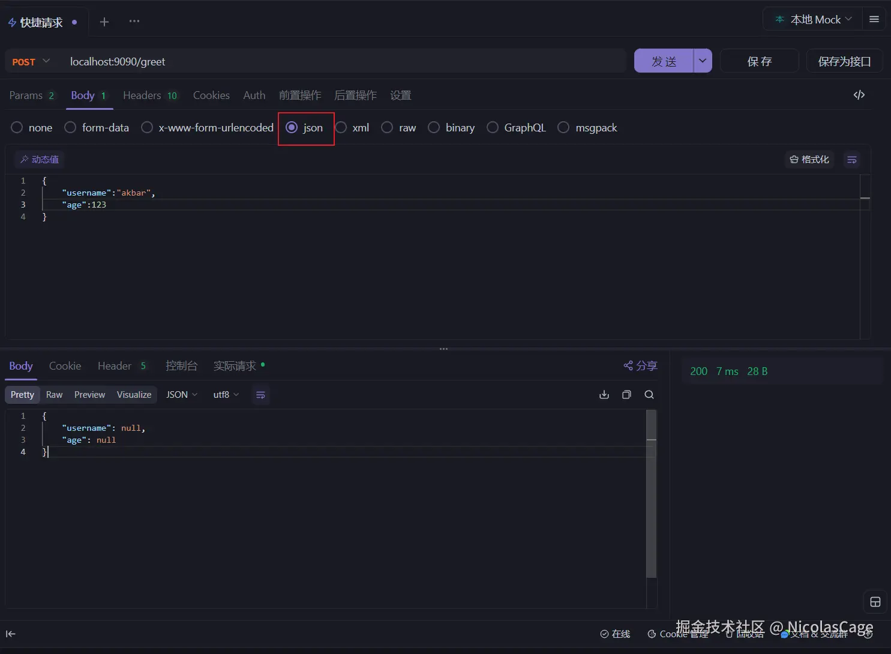Open the 设置 settings tab

401,95
